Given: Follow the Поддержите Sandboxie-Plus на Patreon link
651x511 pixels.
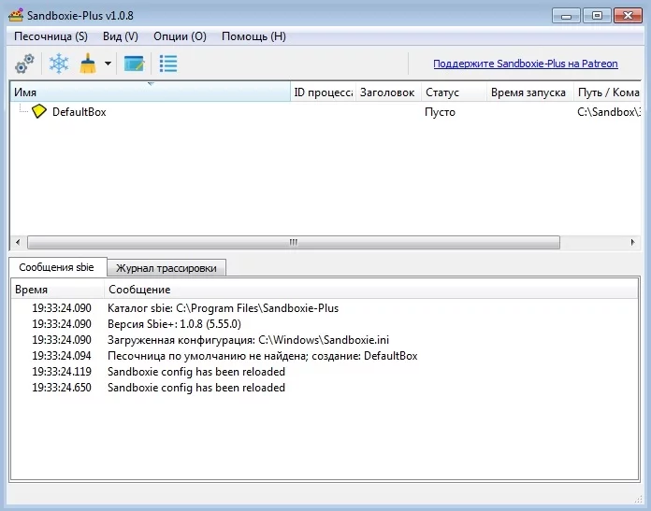Looking at the screenshot, I should (526, 64).
